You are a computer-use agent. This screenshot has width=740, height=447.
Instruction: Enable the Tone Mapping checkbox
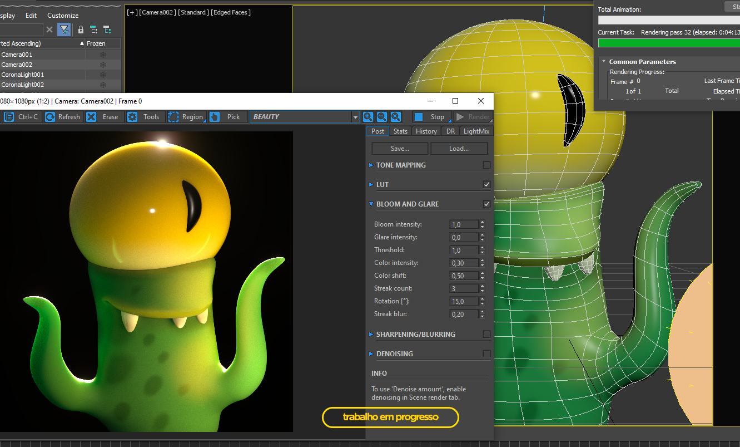[x=486, y=165]
